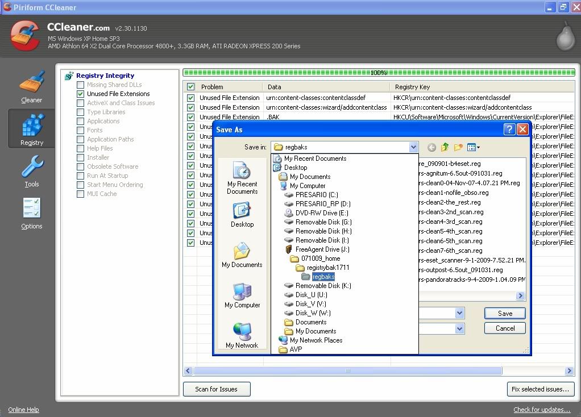The height and width of the screenshot is (417, 581).
Task: Enable the Obsolete Software checkbox
Action: click(x=80, y=166)
